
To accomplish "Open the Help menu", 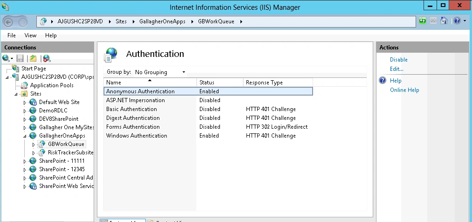I will (51, 35).
